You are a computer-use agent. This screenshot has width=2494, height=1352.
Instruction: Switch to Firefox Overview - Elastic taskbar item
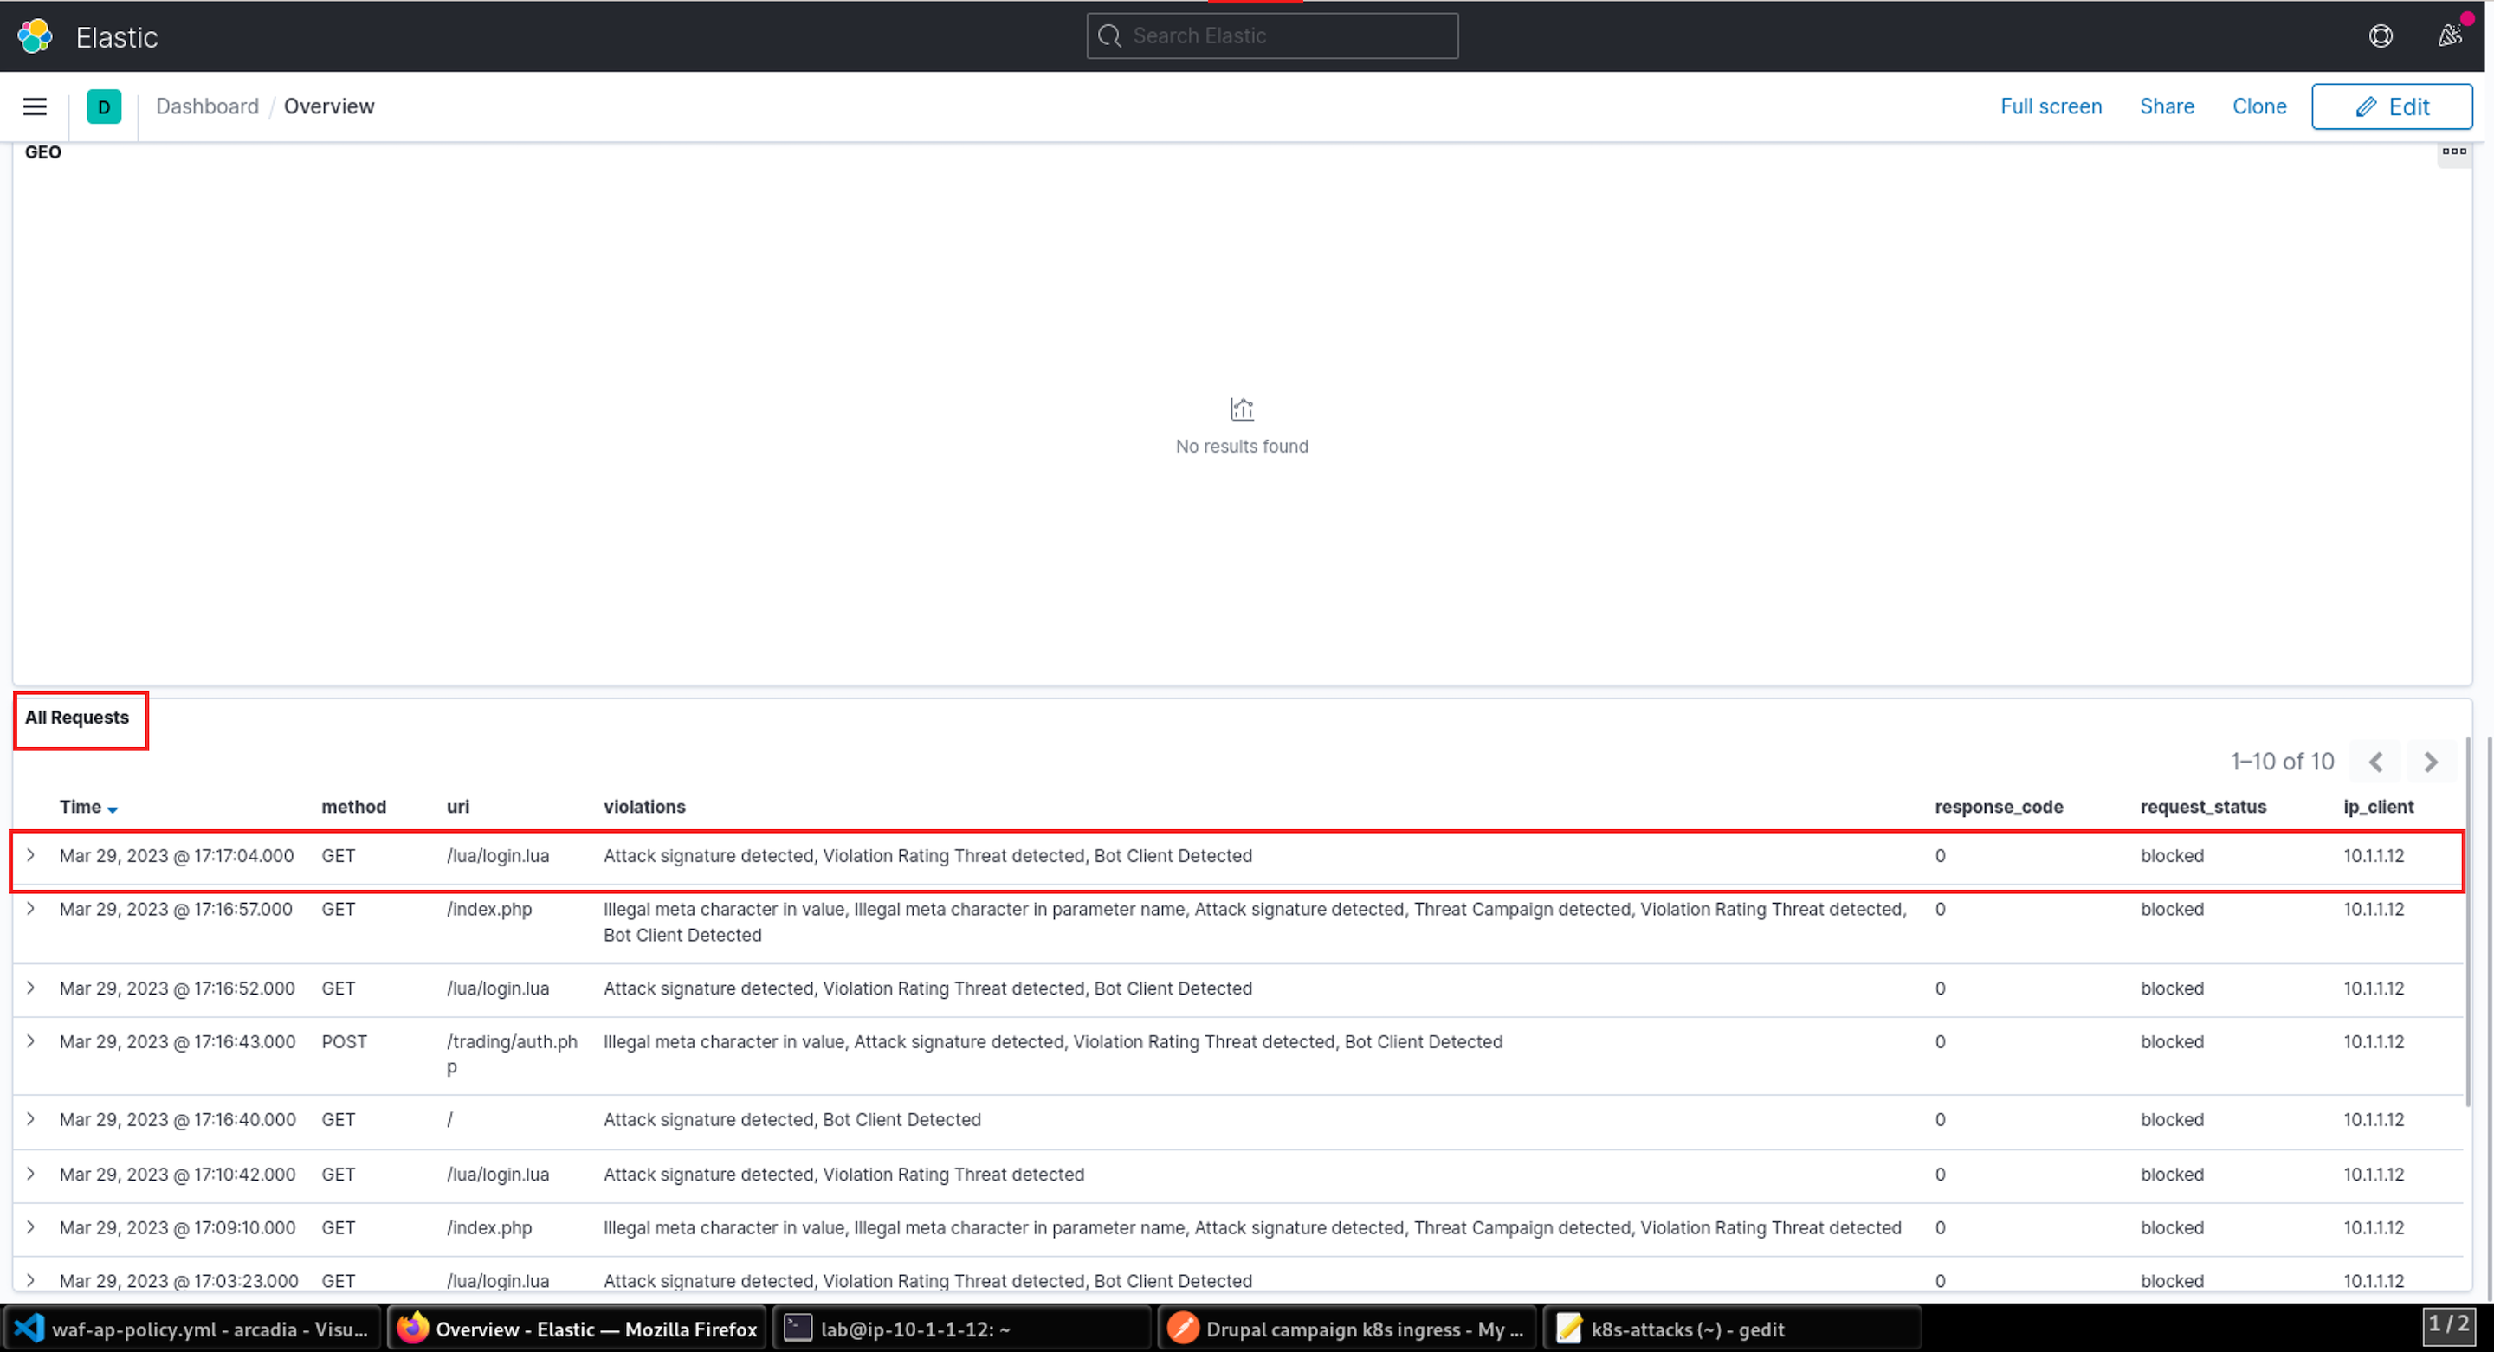[577, 1329]
